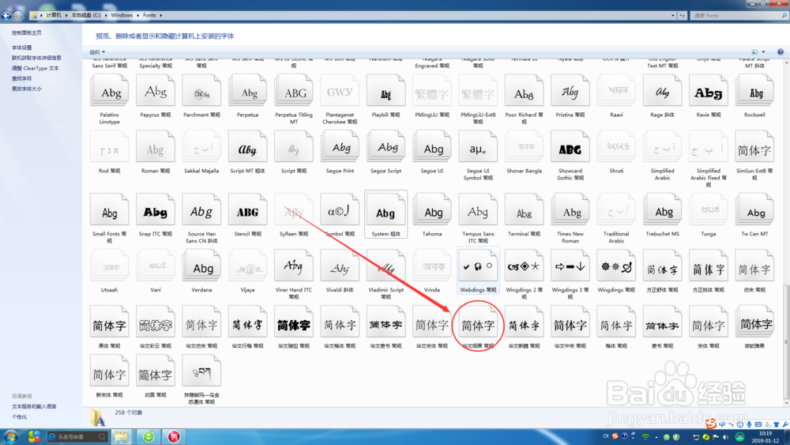This screenshot has width=790, height=445.
Task: Select the Pristina font icon
Action: tap(570, 91)
